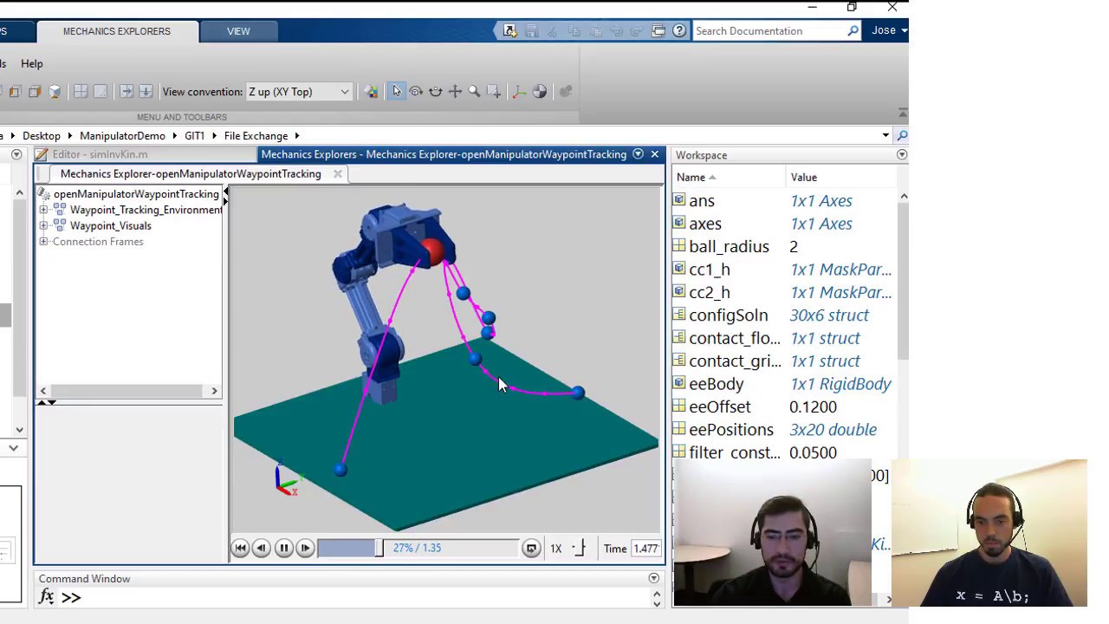Activate the Roll view tool
This screenshot has width=1109, height=624.
(435, 91)
